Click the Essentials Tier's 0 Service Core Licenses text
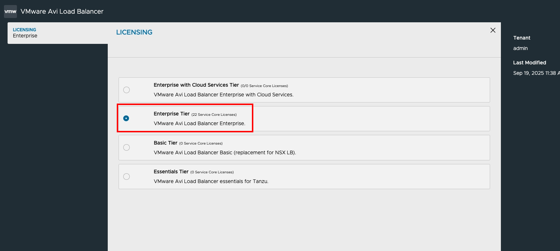560x251 pixels. coord(212,173)
